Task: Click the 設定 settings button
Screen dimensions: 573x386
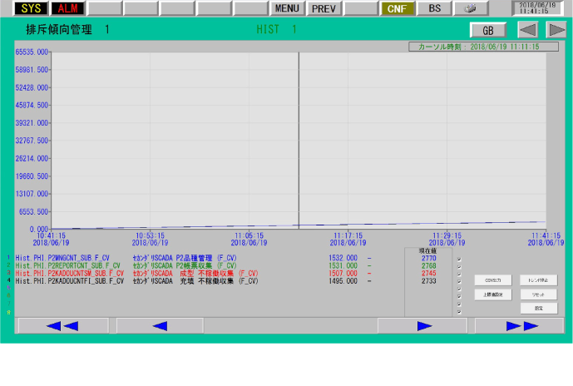Action: tap(539, 308)
